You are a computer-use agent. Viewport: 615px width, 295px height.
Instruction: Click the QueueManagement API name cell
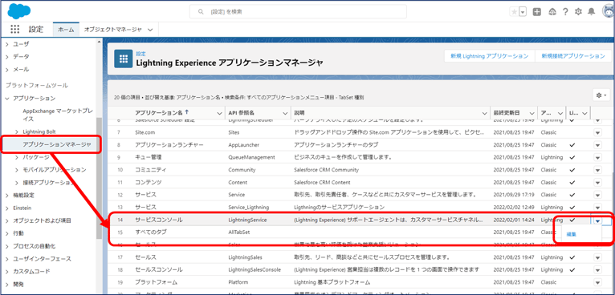click(x=251, y=157)
